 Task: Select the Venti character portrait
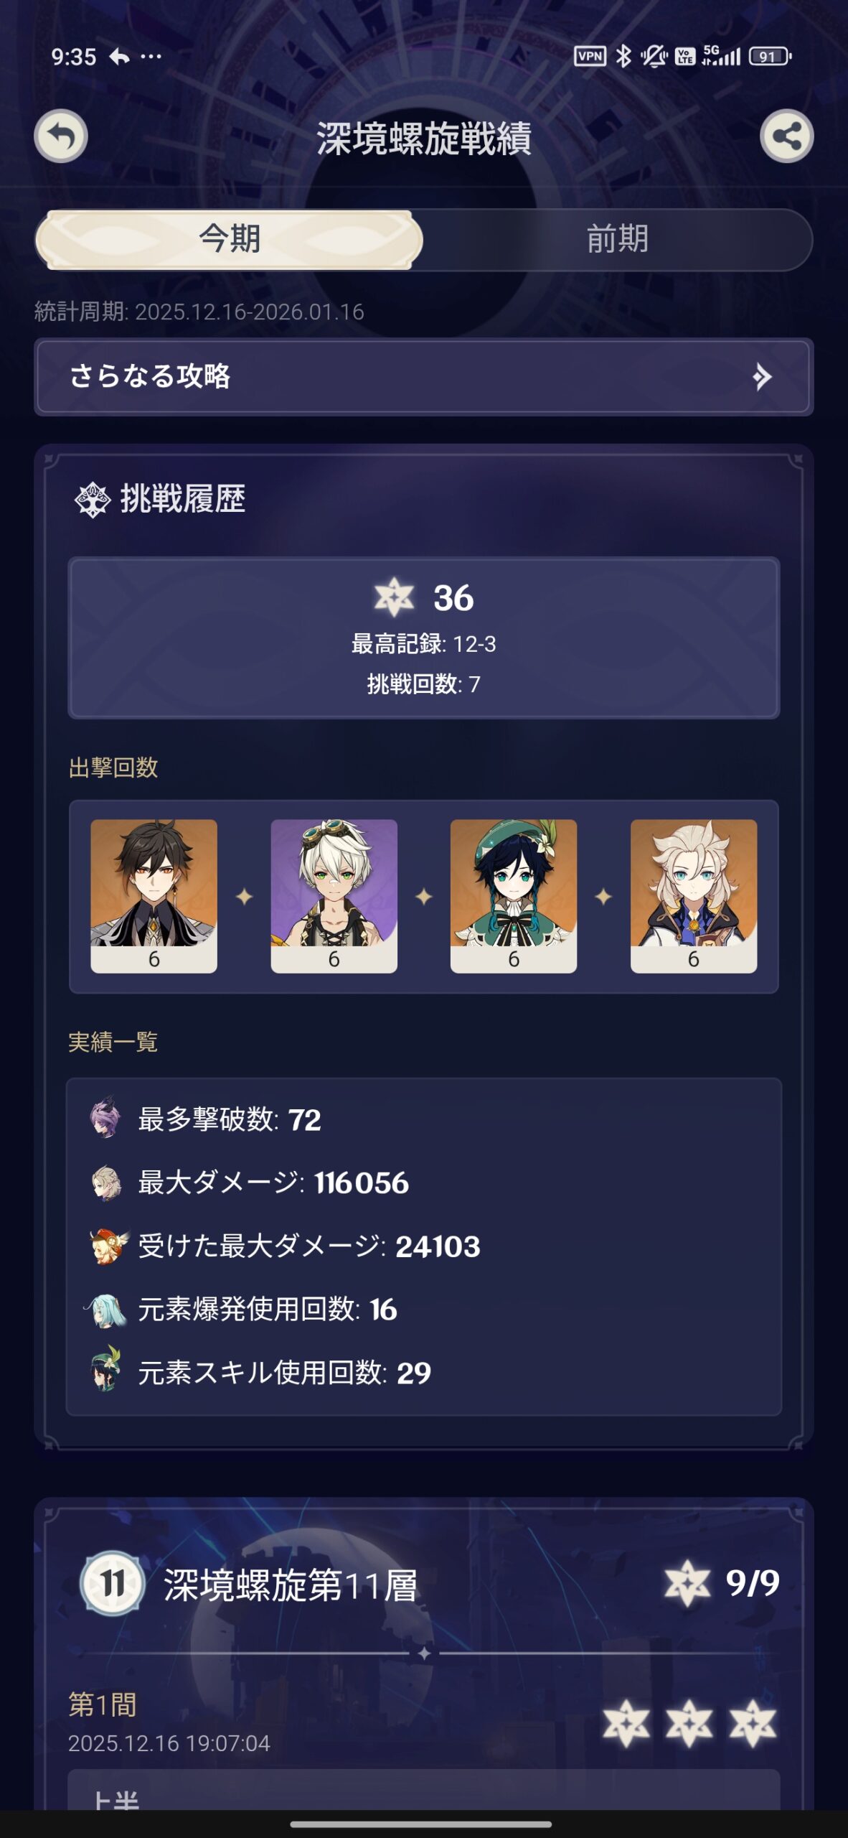[514, 896]
